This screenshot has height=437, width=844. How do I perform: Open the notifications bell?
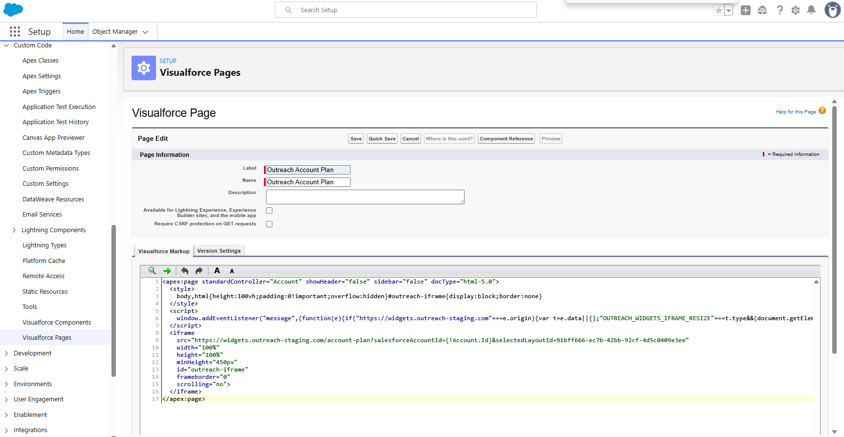point(811,10)
